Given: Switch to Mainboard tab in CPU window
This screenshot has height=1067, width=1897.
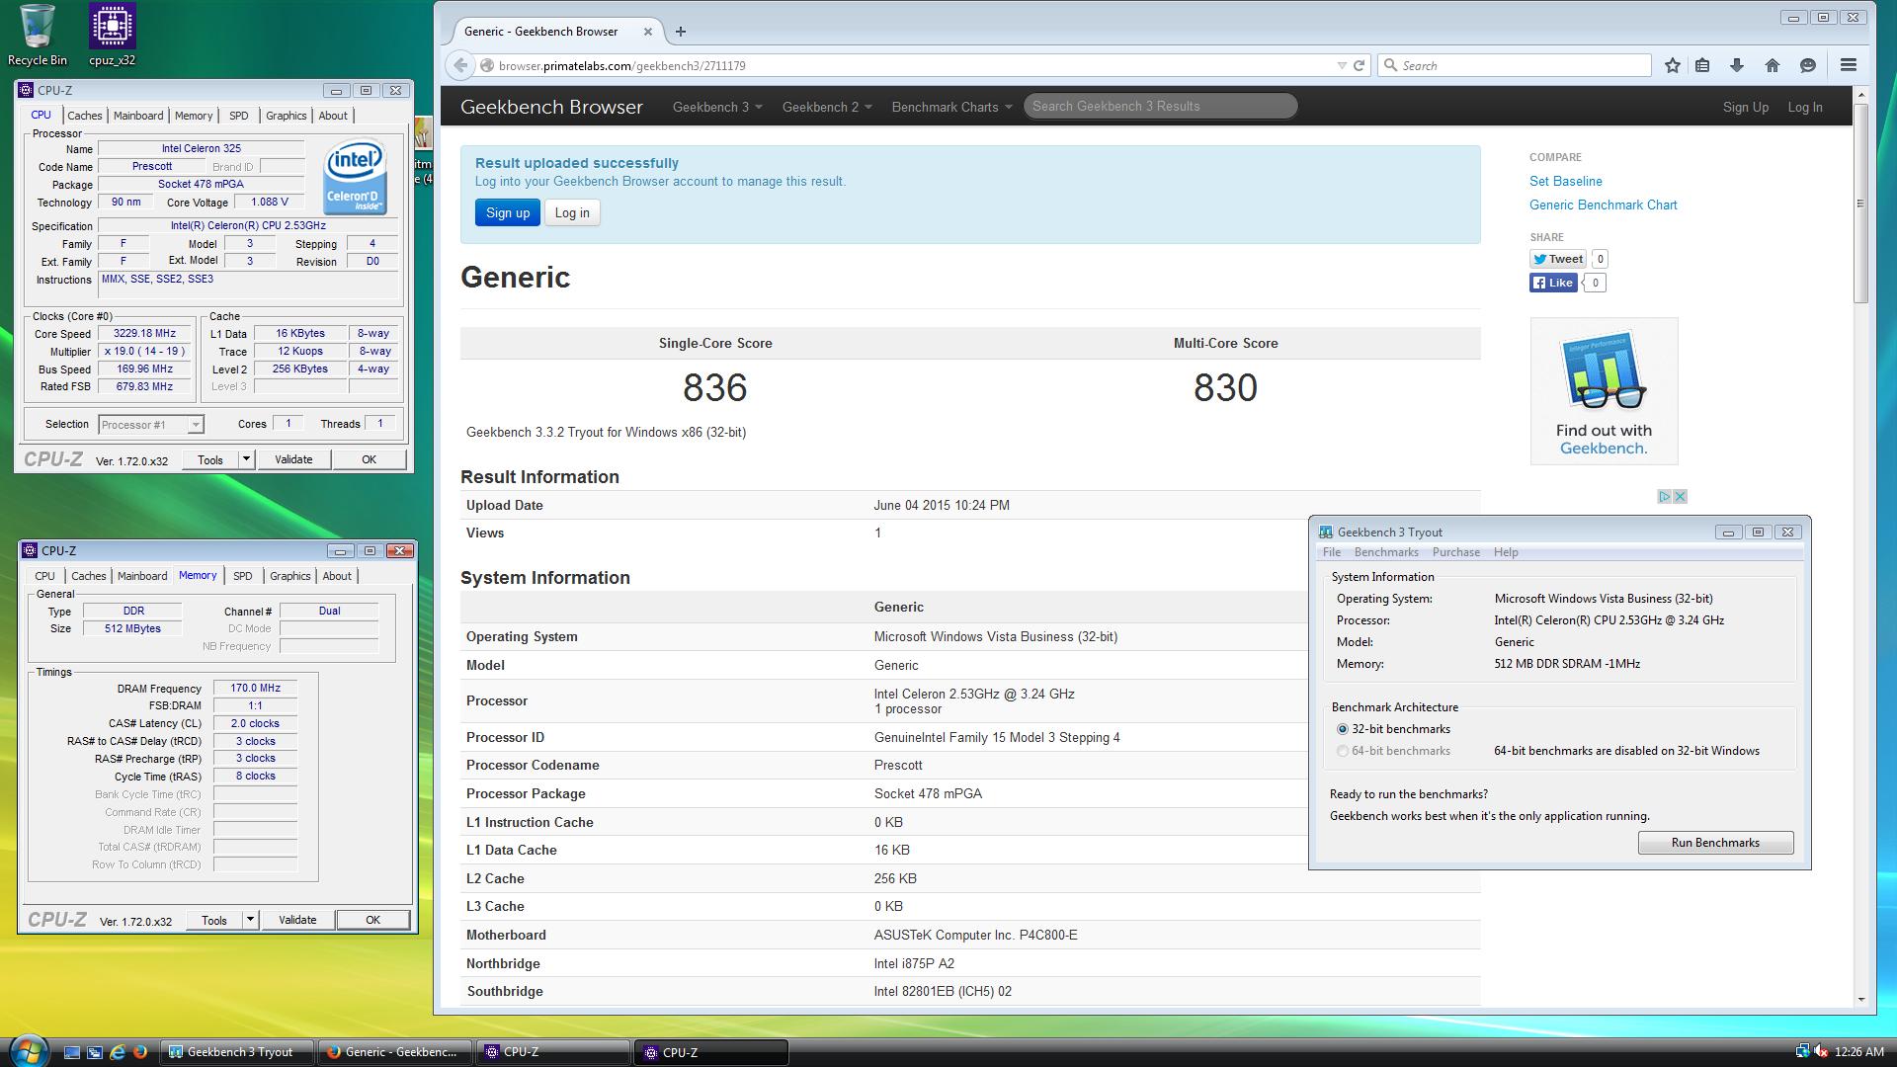Looking at the screenshot, I should 138,116.
